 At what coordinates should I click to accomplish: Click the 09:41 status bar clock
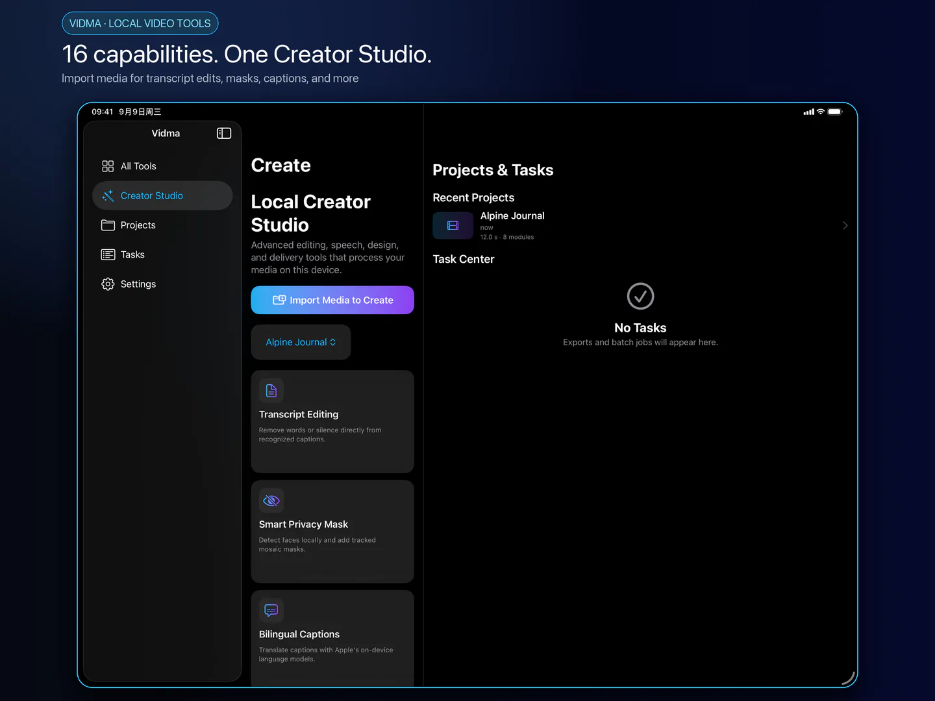(x=103, y=112)
